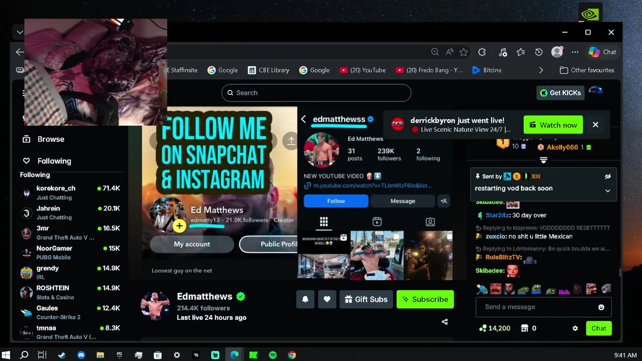Click the green Chat send button
The image size is (642, 361).
[599, 328]
